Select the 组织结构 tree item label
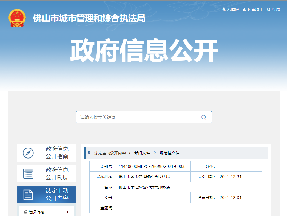287x216 pixels. 36,212
